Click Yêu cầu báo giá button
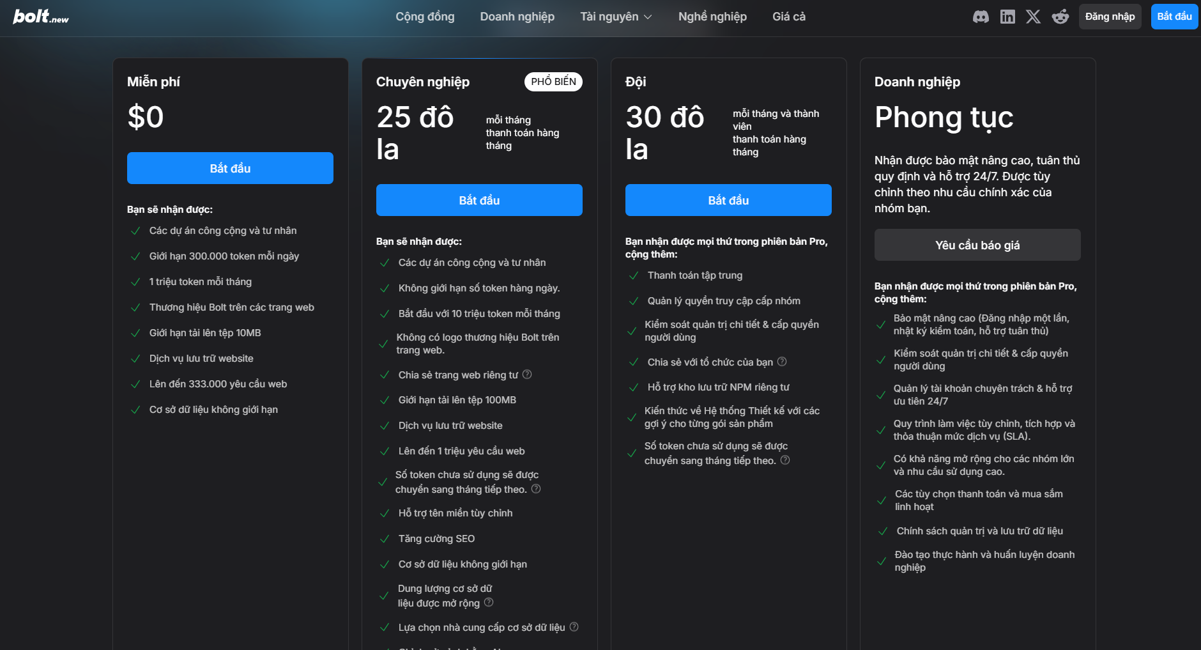 (977, 245)
